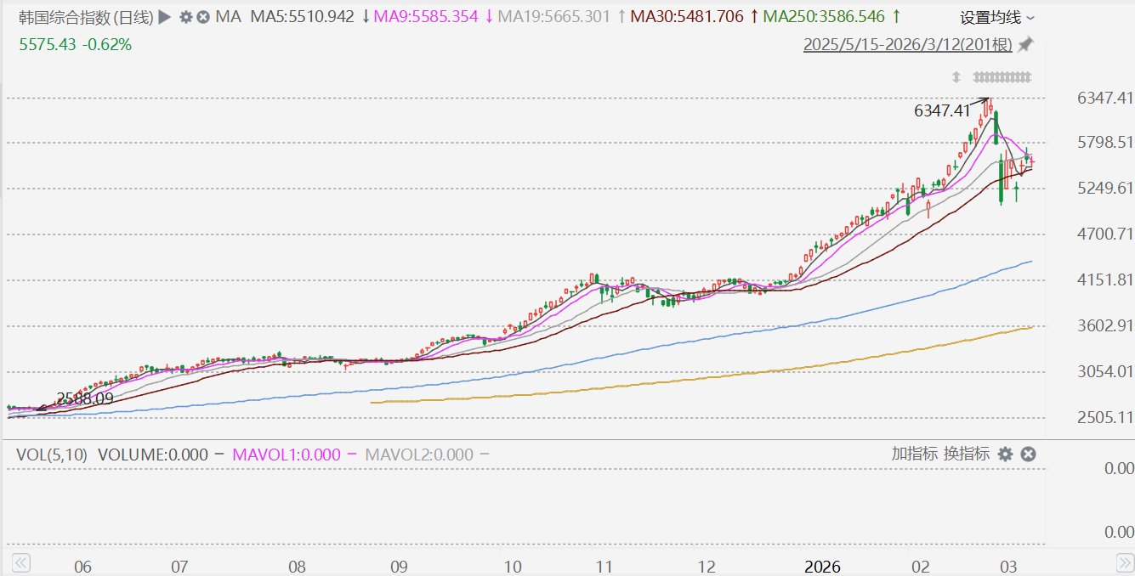The height and width of the screenshot is (576, 1135).
Task: Open the 换指标 indicator switcher
Action: 967,454
